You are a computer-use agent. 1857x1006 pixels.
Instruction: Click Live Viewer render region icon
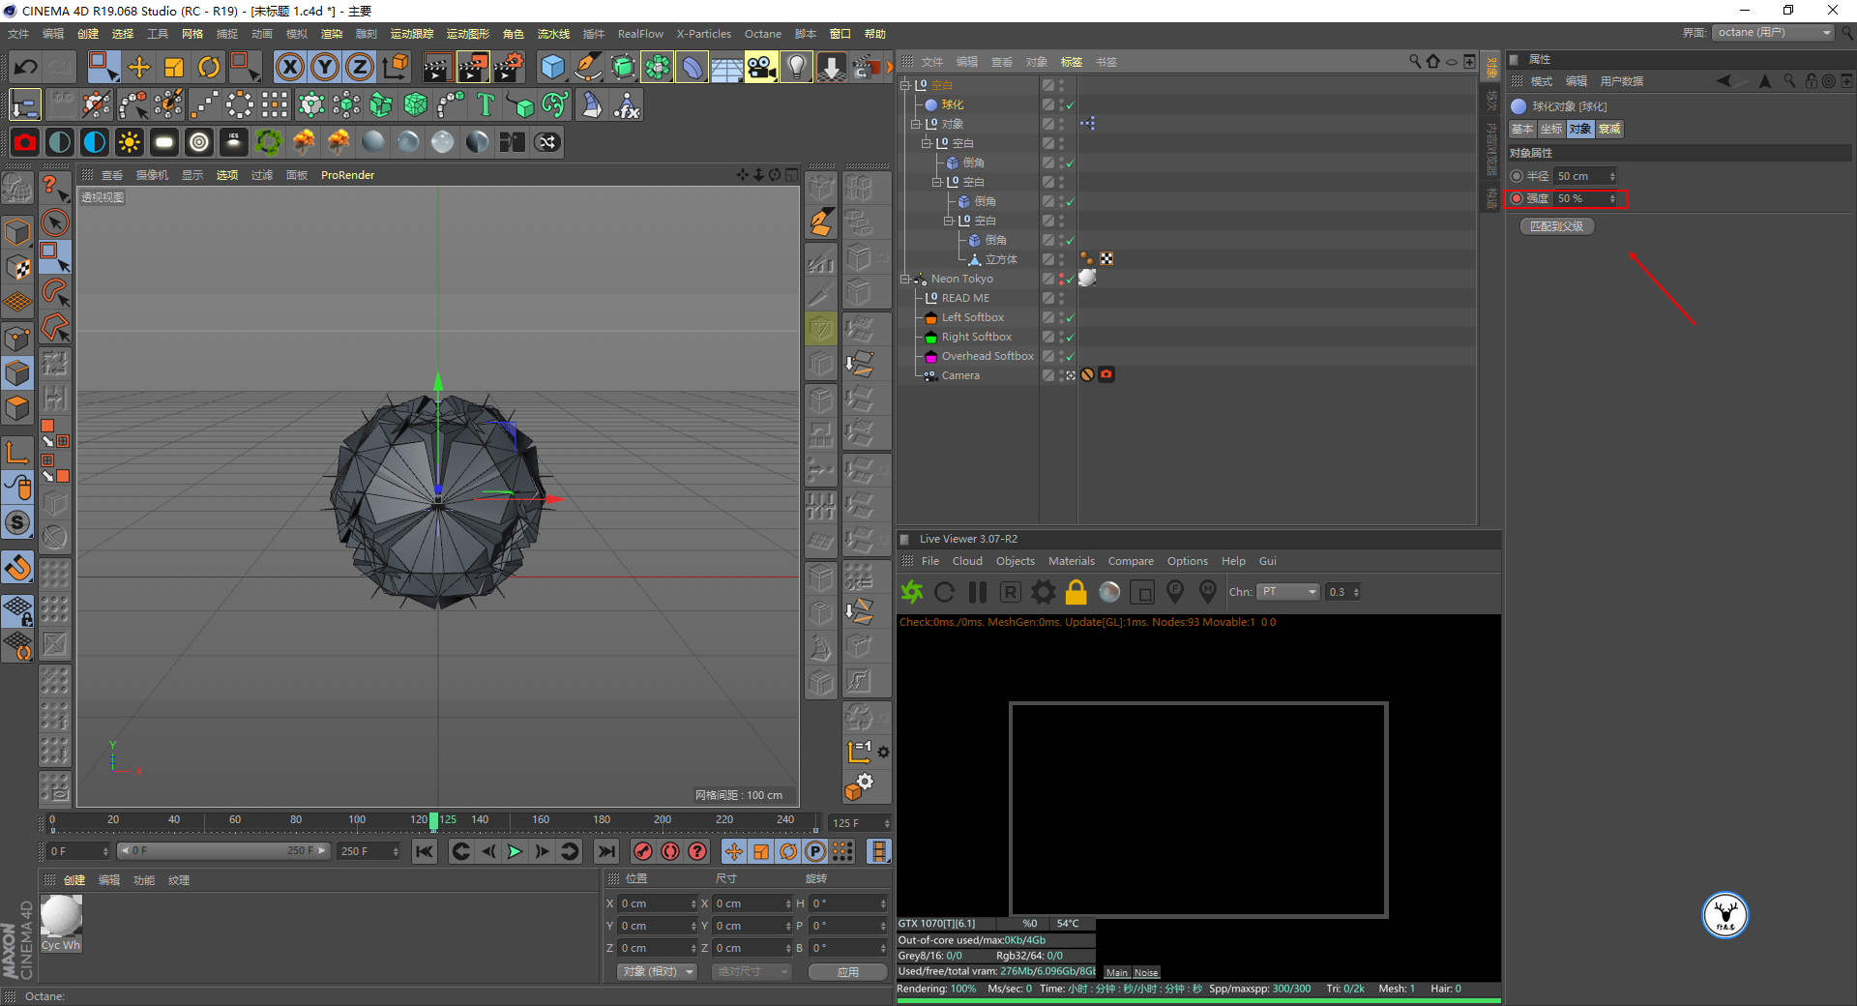click(x=1142, y=592)
